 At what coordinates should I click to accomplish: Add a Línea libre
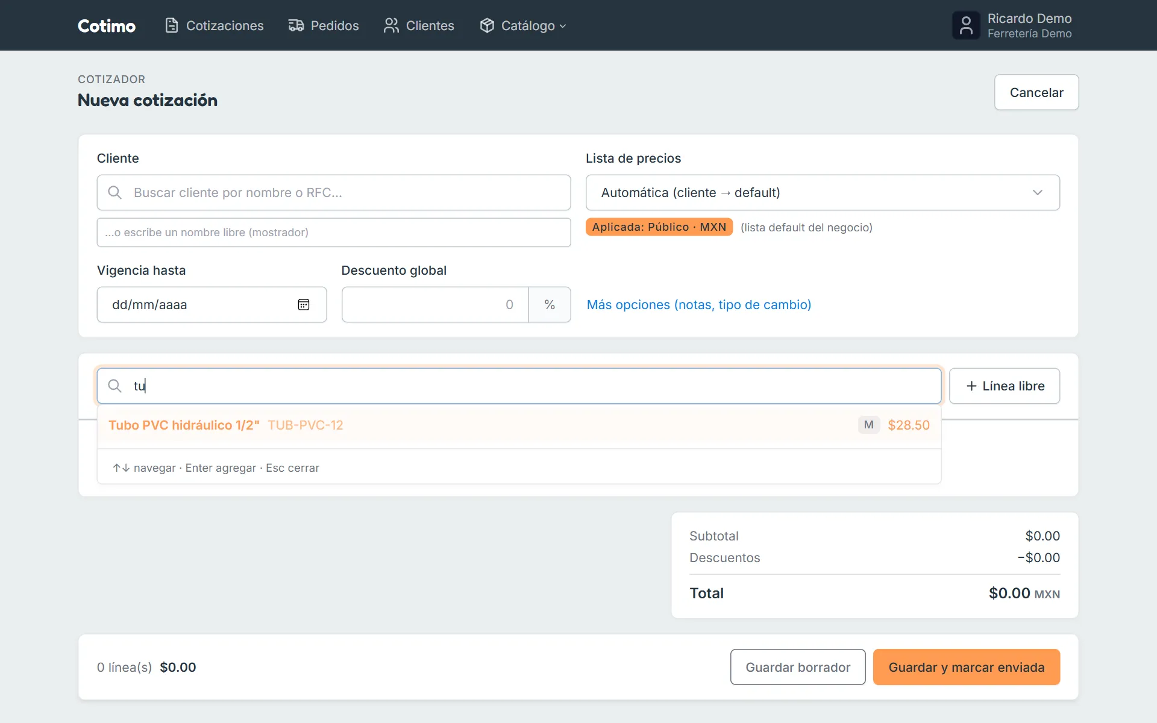pyautogui.click(x=1004, y=386)
